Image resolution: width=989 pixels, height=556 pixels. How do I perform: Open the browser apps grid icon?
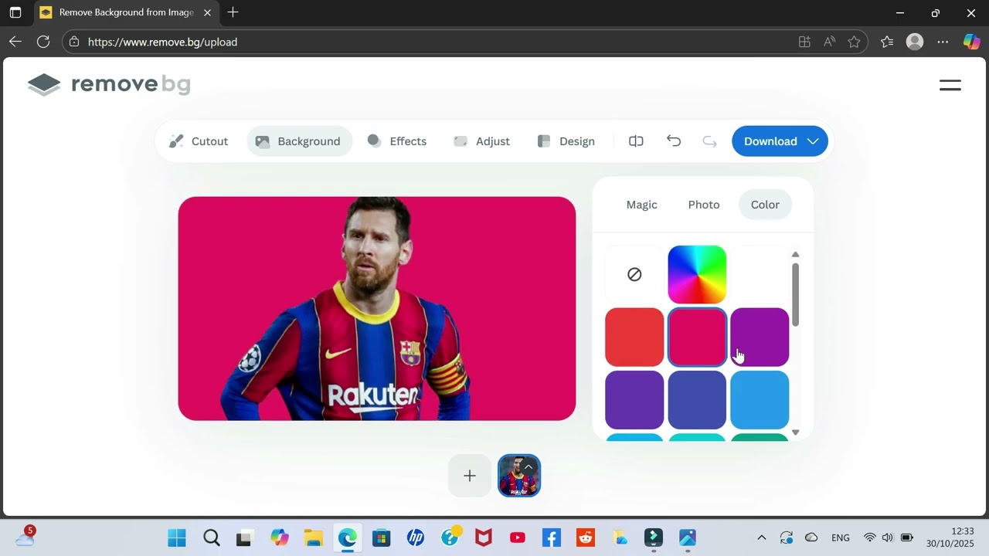[x=804, y=42]
